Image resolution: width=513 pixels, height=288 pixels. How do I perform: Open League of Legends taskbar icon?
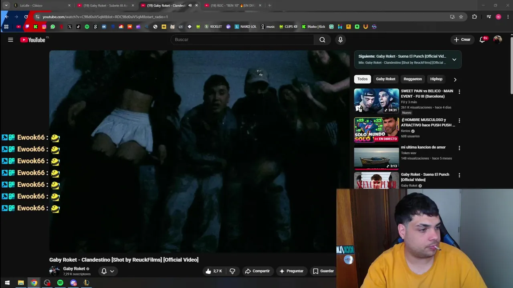[x=86, y=283]
